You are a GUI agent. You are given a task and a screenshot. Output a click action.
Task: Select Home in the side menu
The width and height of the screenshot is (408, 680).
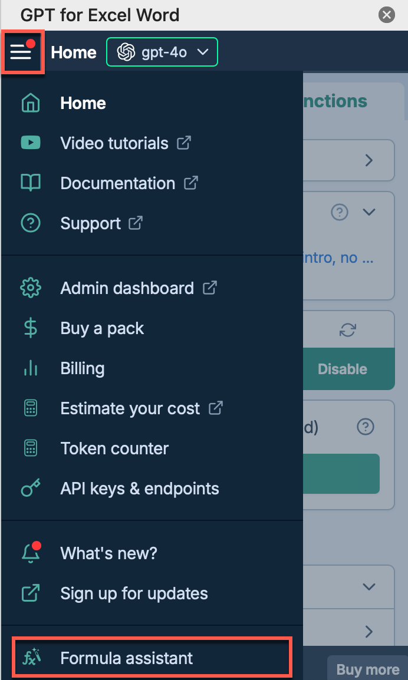[83, 103]
